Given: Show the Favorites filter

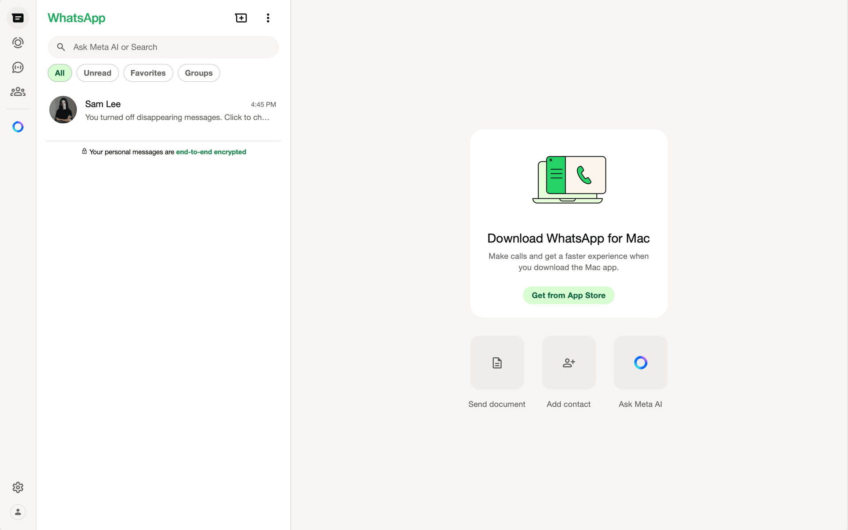Looking at the screenshot, I should tap(148, 73).
